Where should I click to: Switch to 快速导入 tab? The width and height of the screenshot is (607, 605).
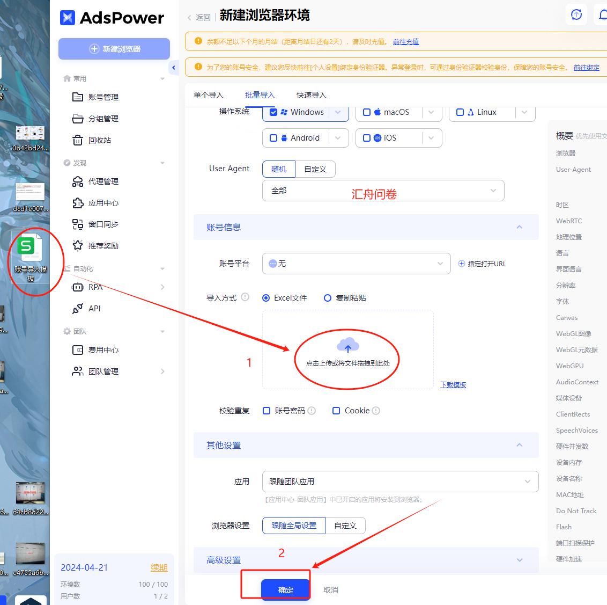pyautogui.click(x=311, y=96)
